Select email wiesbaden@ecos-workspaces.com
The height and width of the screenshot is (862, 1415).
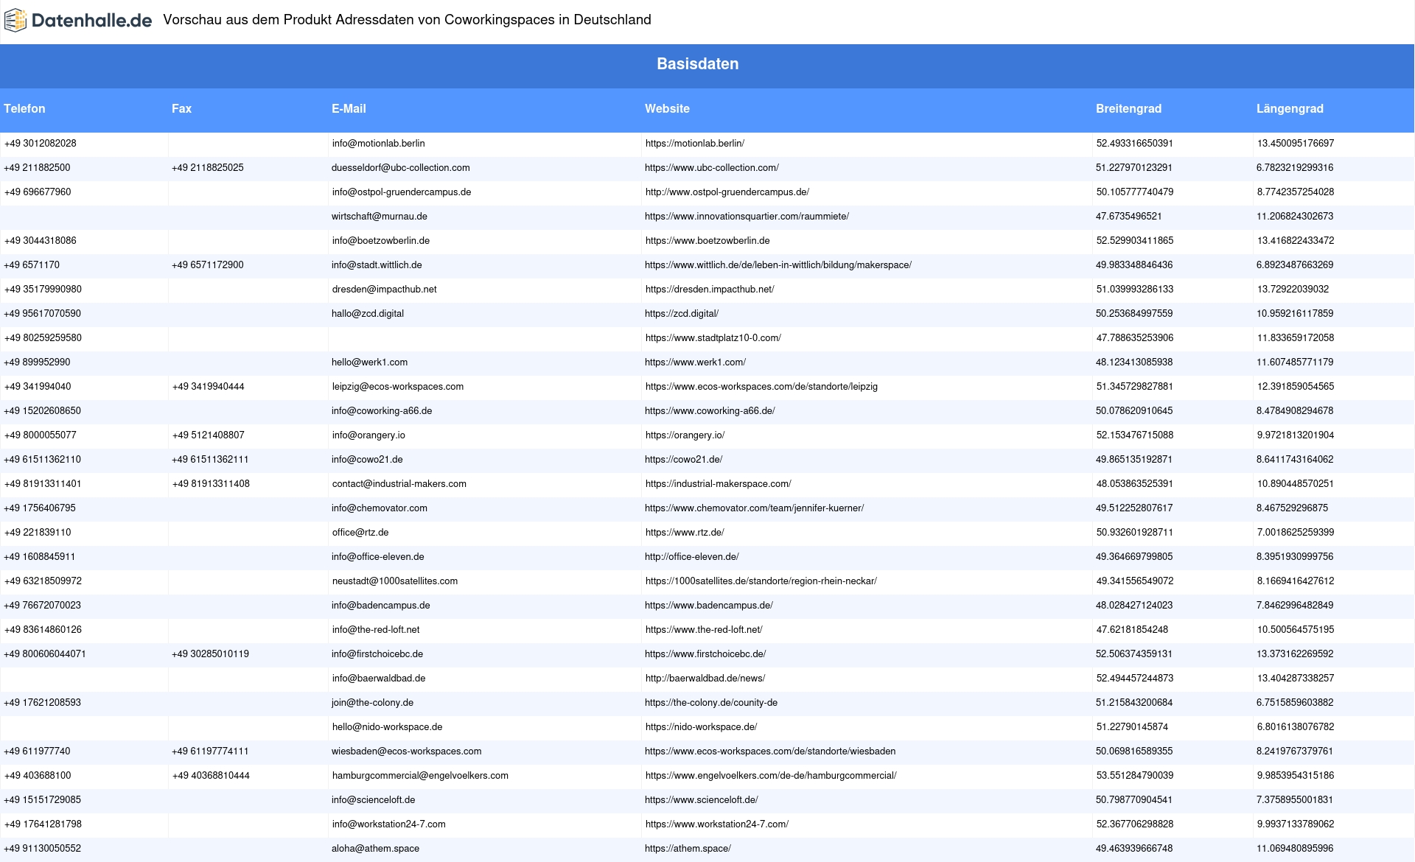pos(406,751)
